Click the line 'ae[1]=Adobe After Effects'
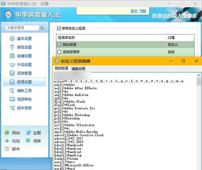Viewport: 202px width, 170px height. coord(76,88)
